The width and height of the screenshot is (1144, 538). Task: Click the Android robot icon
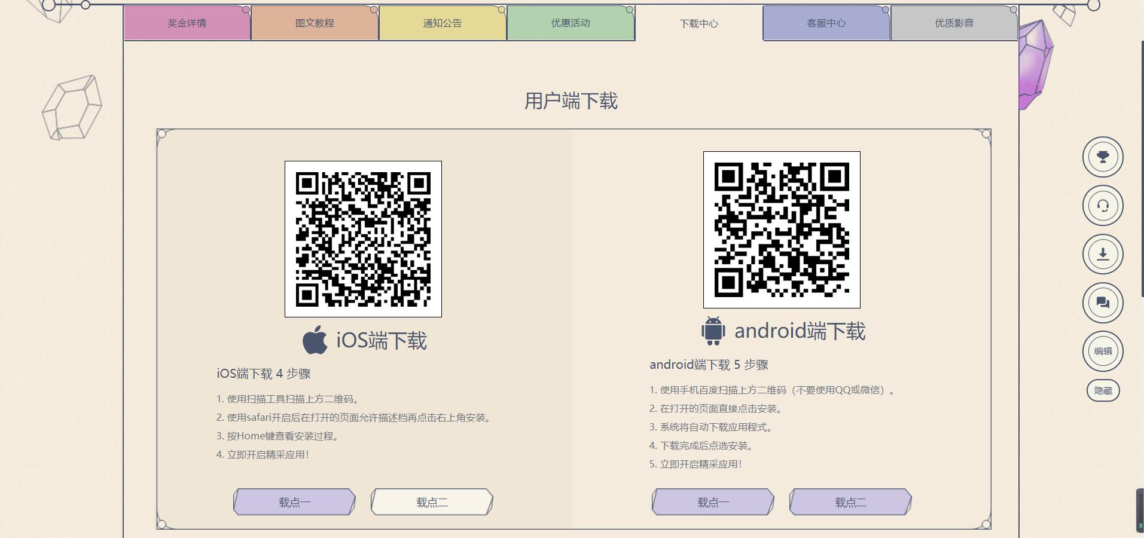pos(713,331)
